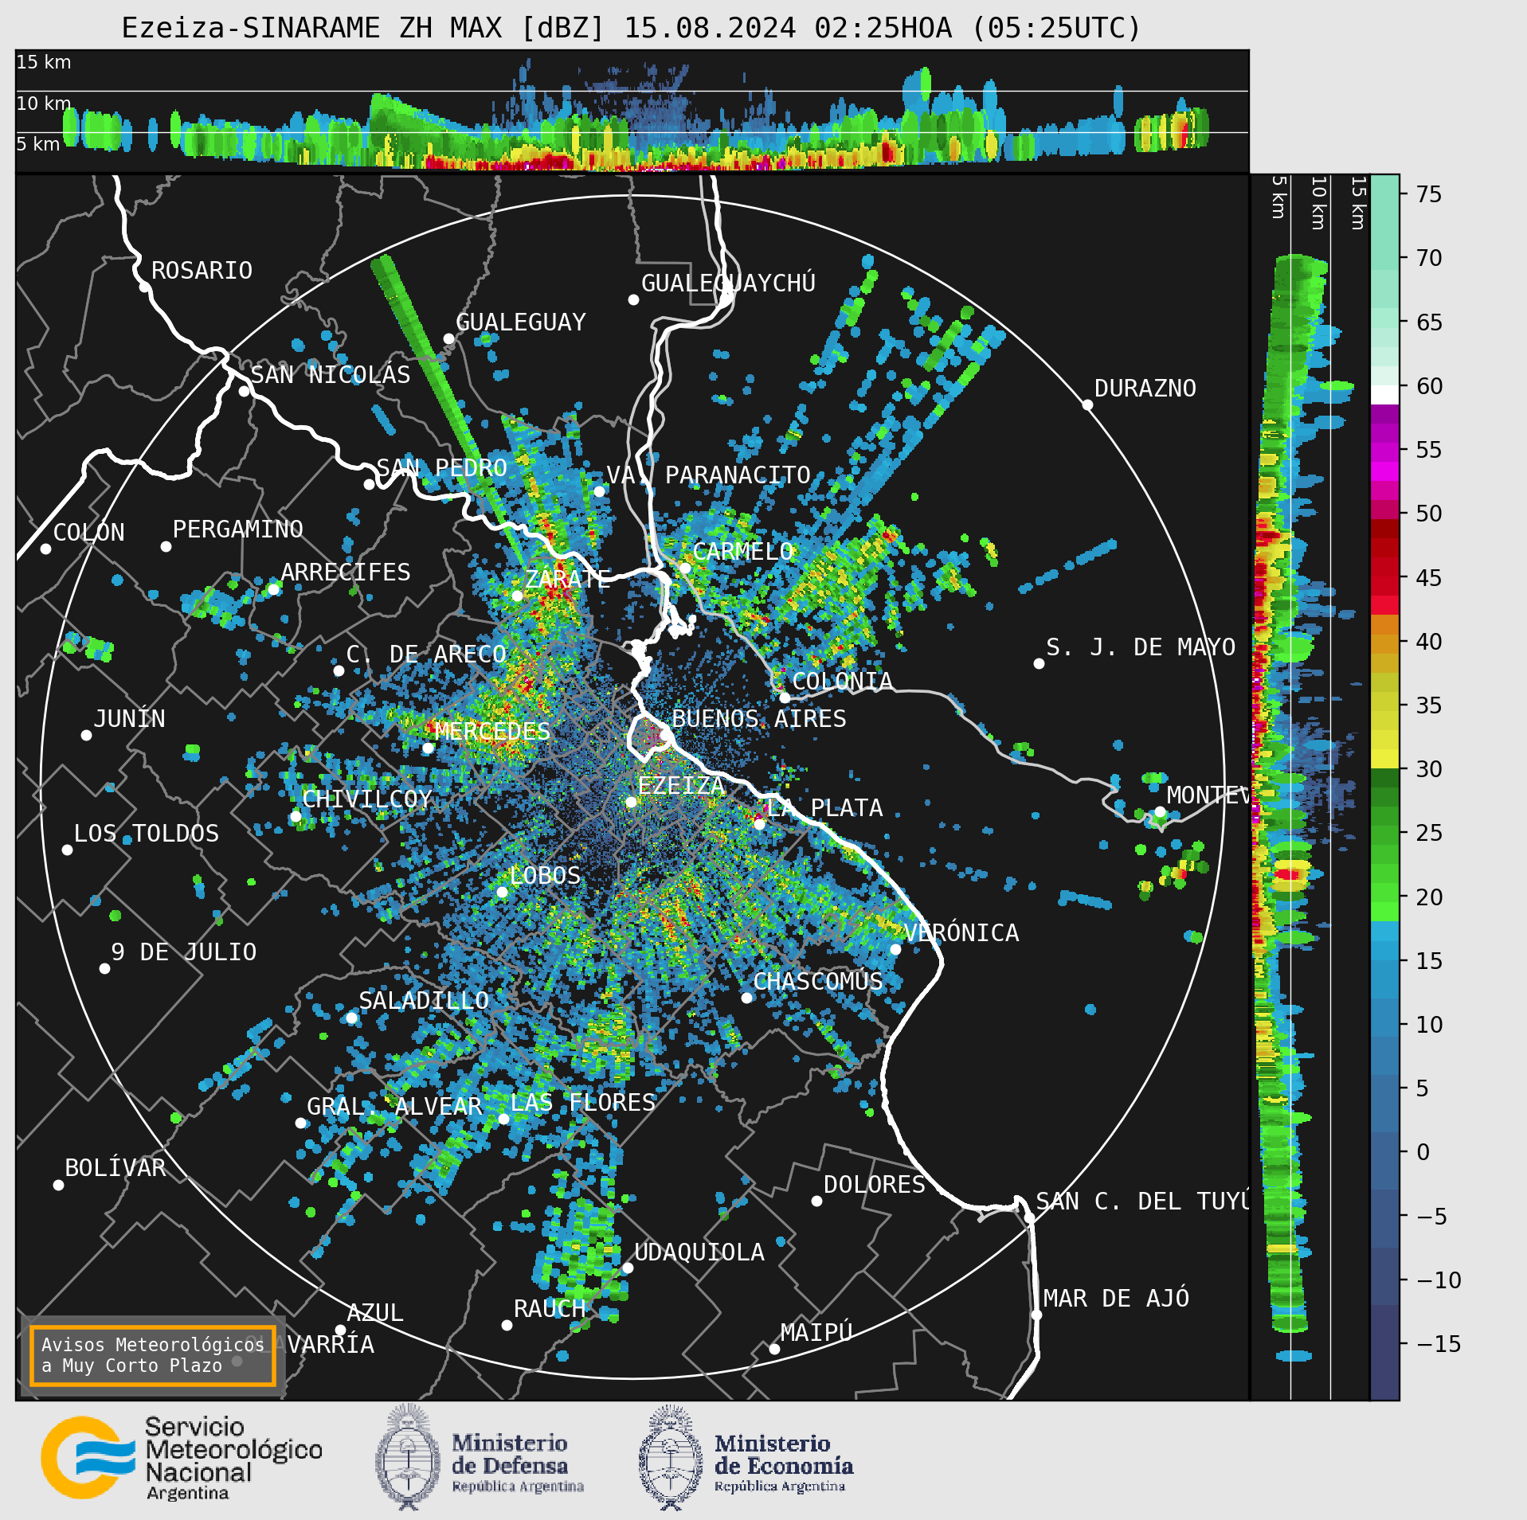Select the yellow 30 dBZ colorbar segment
This screenshot has width=1527, height=1520.
point(1384,759)
